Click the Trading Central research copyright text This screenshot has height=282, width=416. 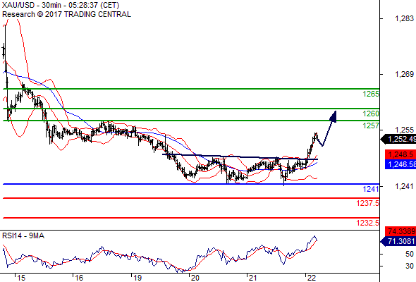66,14
